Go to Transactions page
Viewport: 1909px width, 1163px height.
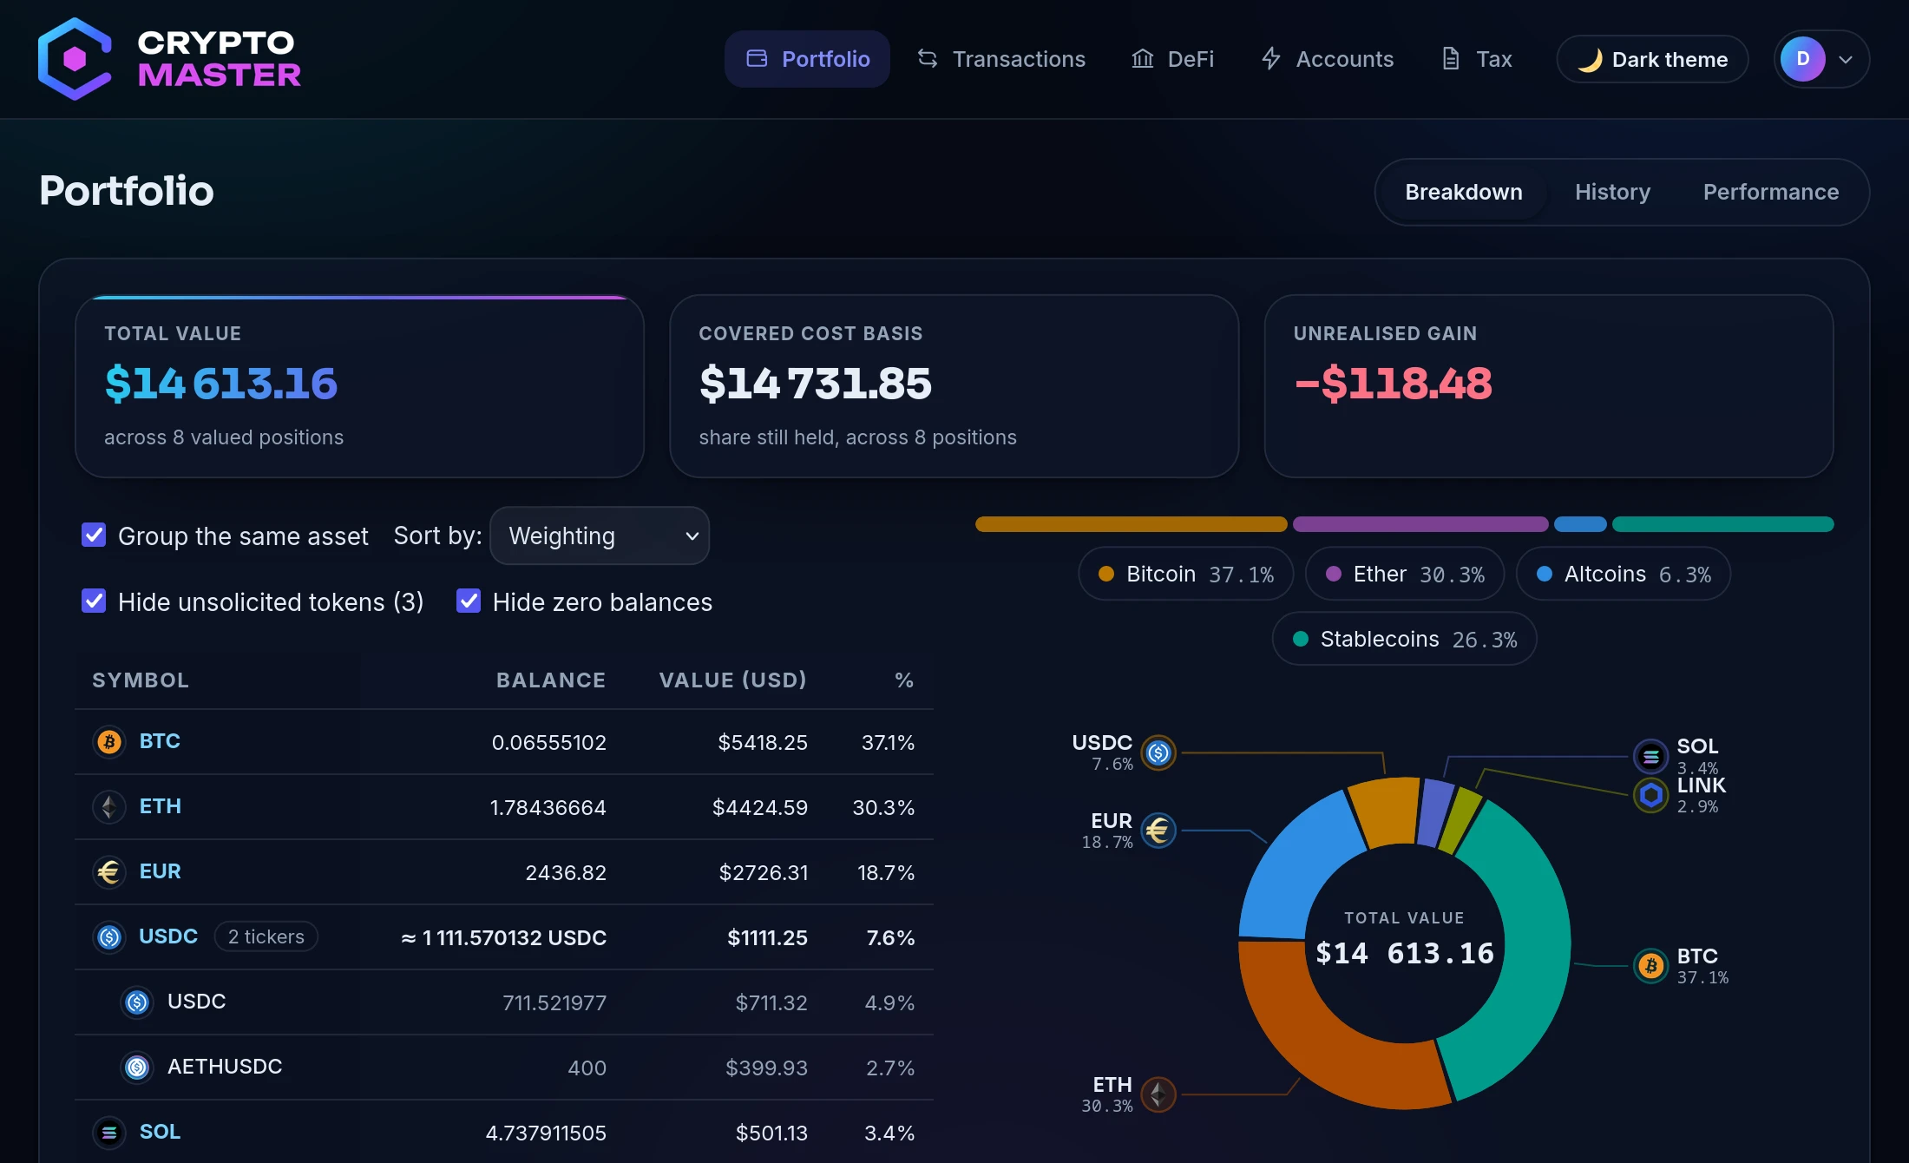1001,59
